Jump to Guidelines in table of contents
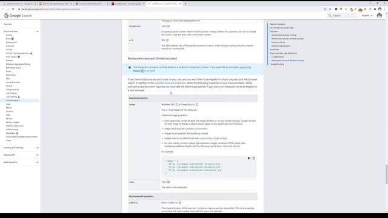388x218 pixels. pos(274,50)
